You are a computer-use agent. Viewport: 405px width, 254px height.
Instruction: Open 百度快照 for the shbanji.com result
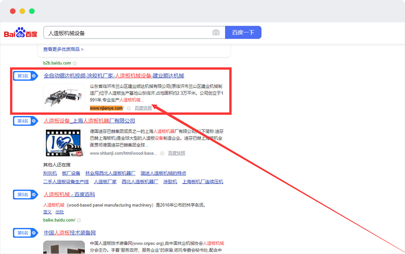pos(177,153)
